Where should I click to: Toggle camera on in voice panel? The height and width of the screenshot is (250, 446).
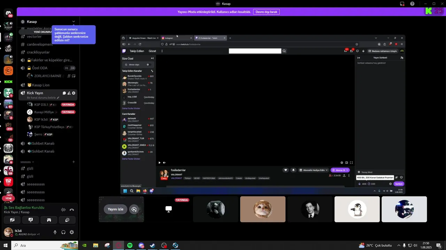pyautogui.click(x=12, y=220)
